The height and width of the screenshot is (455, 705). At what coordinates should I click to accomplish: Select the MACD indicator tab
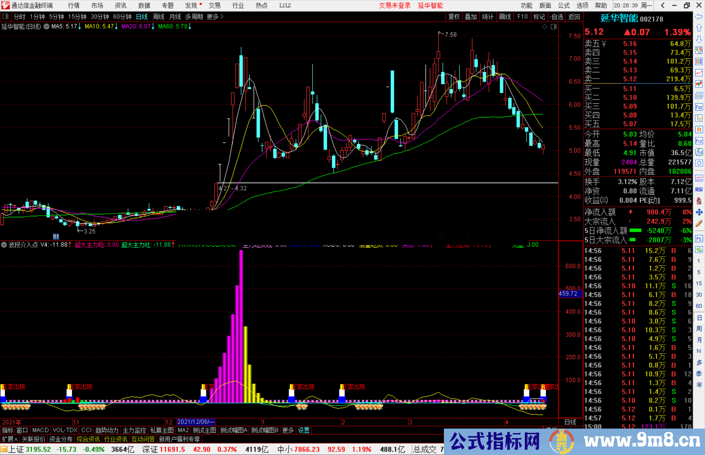pyautogui.click(x=40, y=430)
